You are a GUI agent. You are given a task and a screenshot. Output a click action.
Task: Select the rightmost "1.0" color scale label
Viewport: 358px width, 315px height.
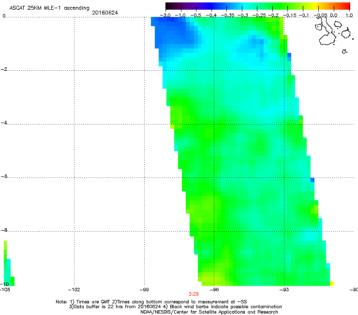pos(349,16)
